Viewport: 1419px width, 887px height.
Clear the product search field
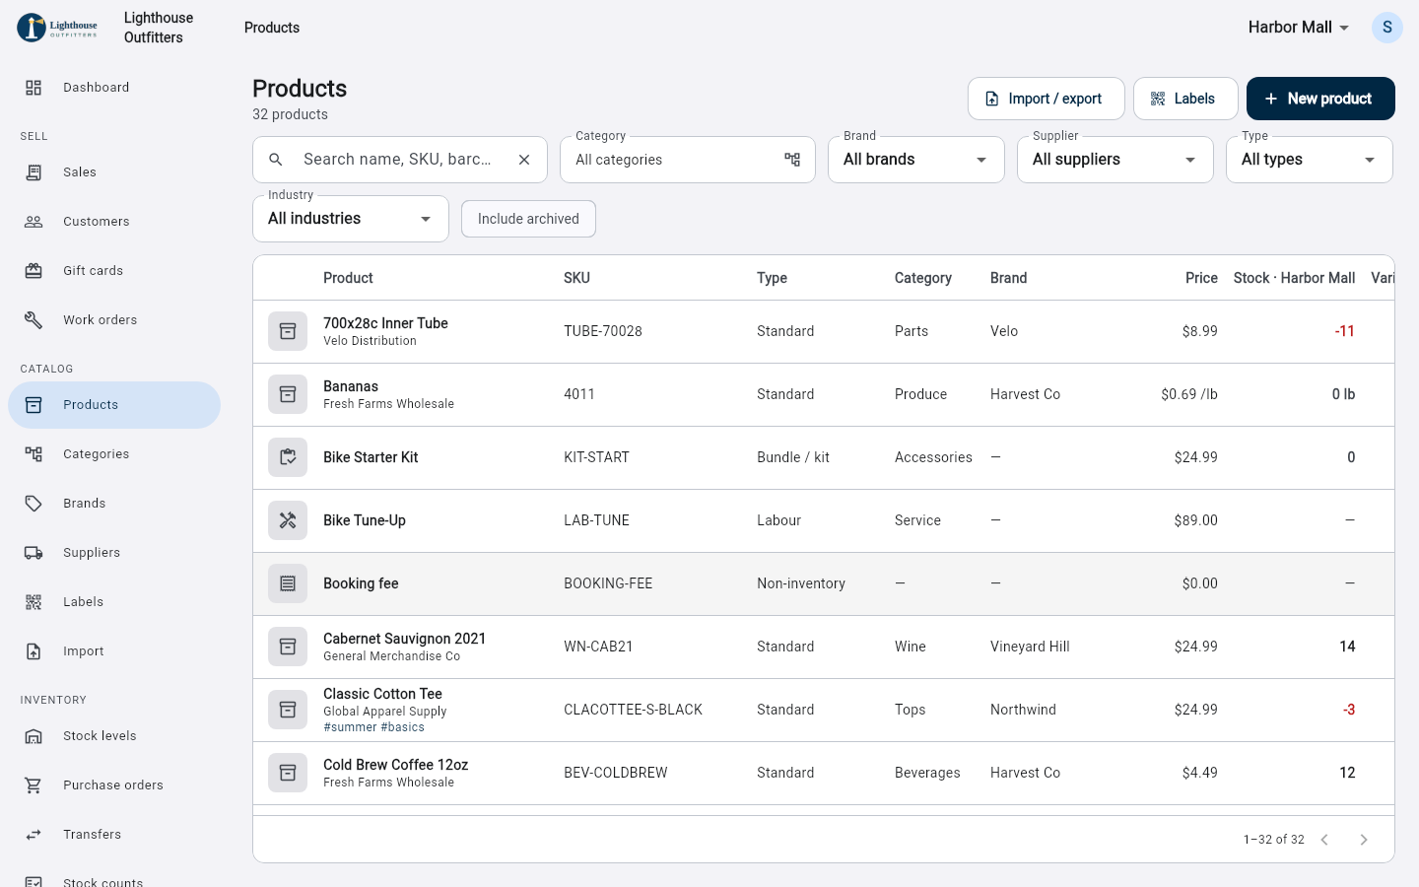click(x=524, y=160)
